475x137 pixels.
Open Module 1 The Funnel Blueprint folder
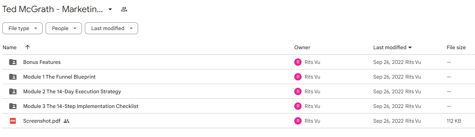[59, 77]
